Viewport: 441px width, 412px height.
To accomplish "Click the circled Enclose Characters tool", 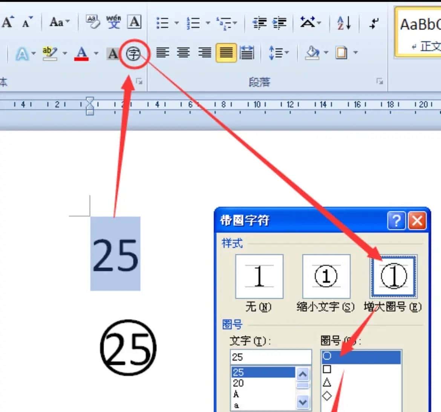I will [133, 53].
